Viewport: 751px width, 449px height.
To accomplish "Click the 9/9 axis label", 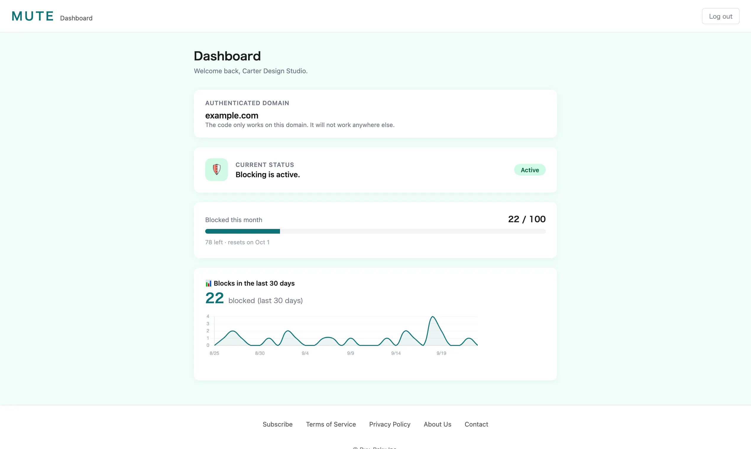I will click(350, 353).
